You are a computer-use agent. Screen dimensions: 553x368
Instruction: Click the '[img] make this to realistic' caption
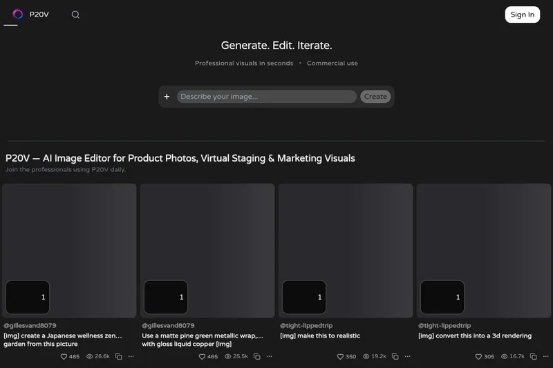[320, 336]
